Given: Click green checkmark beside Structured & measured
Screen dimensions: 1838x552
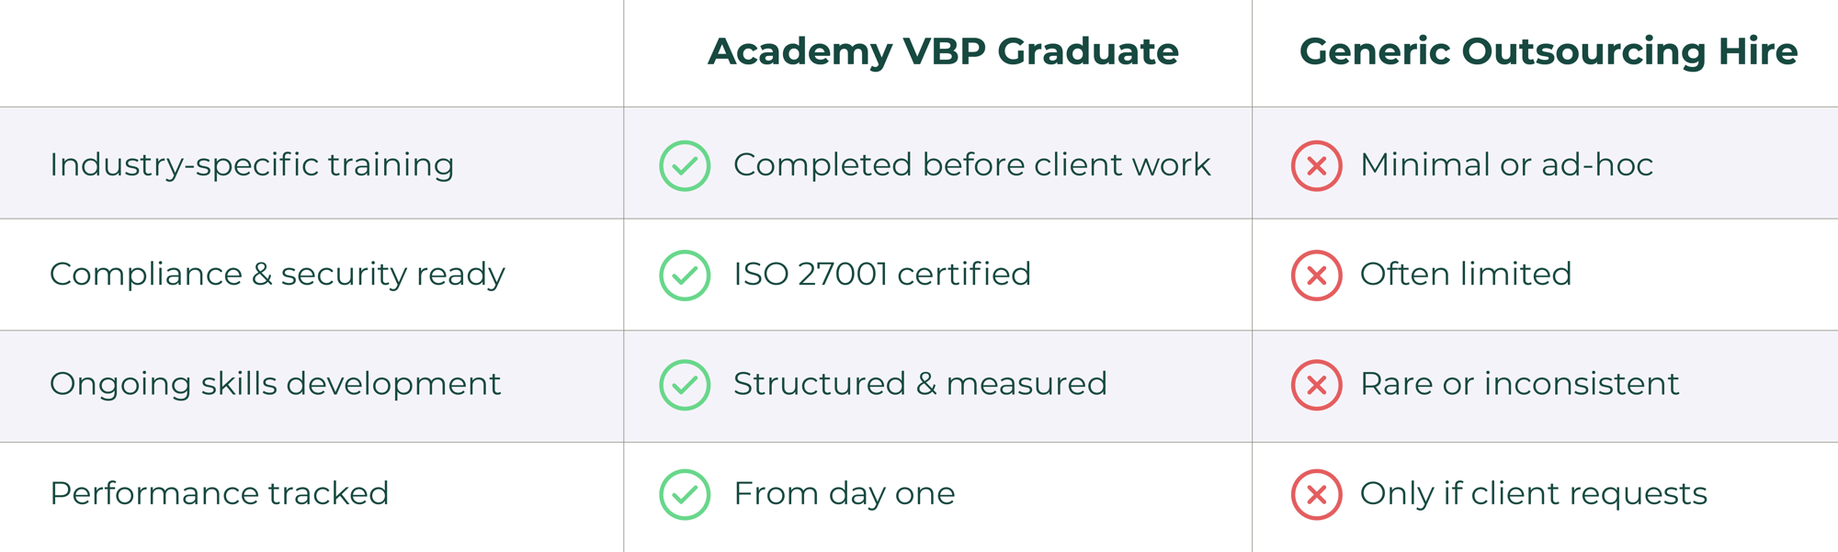Looking at the screenshot, I should point(685,385).
